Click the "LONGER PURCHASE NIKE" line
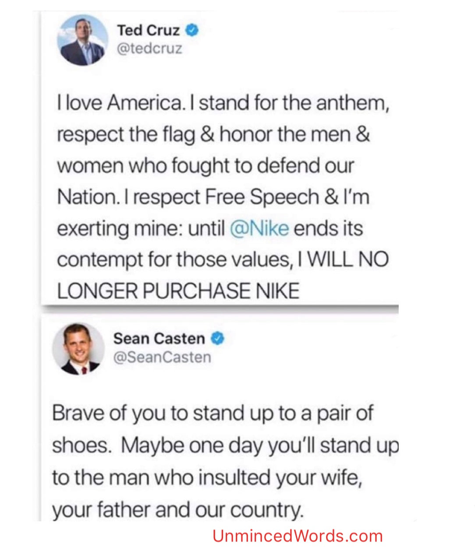 (178, 291)
